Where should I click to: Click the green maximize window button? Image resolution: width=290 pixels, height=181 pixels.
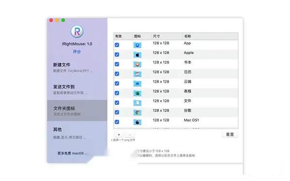pyautogui.click(x=63, y=20)
